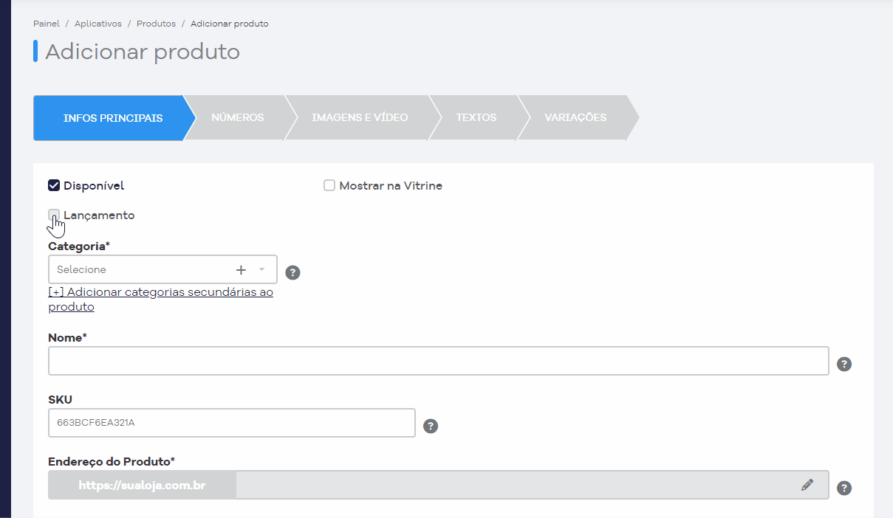This screenshot has width=893, height=518.
Task: Click the help icon next to Nome field
Action: (844, 364)
